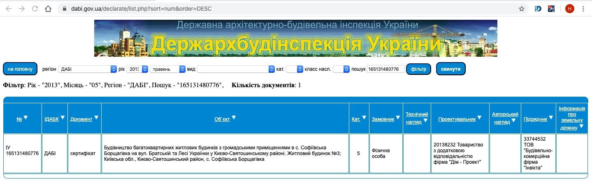This screenshot has height=181, width=592.
Task: Open the Chrome three-dot menu
Action: [583, 8]
